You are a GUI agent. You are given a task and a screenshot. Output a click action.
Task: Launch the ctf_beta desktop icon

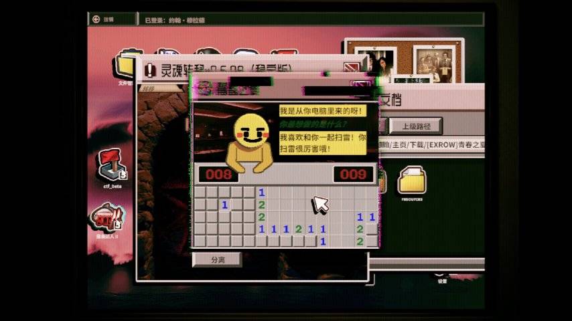coord(111,165)
